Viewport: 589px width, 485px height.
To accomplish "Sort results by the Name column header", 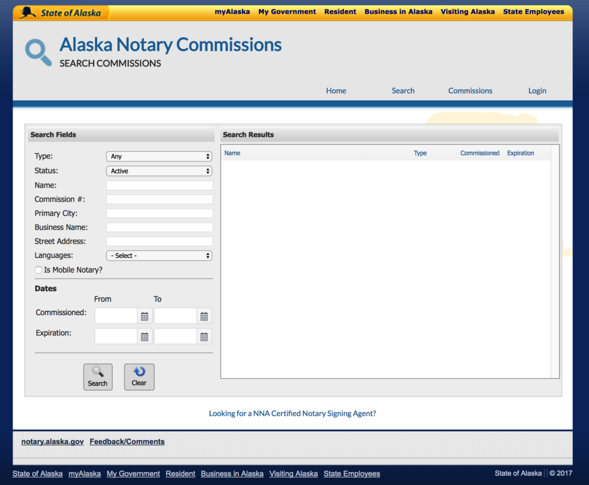I will (232, 153).
